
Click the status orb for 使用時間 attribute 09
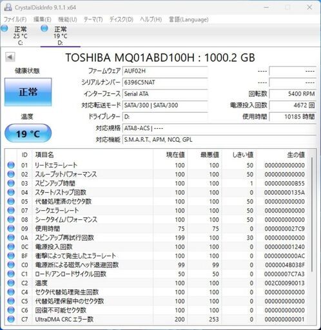[11, 228]
